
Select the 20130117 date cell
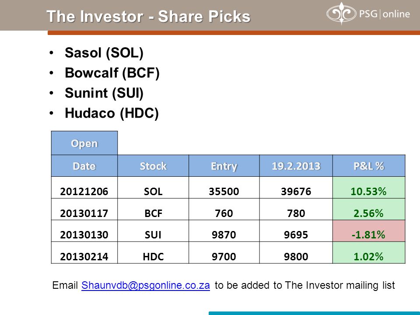84,210
